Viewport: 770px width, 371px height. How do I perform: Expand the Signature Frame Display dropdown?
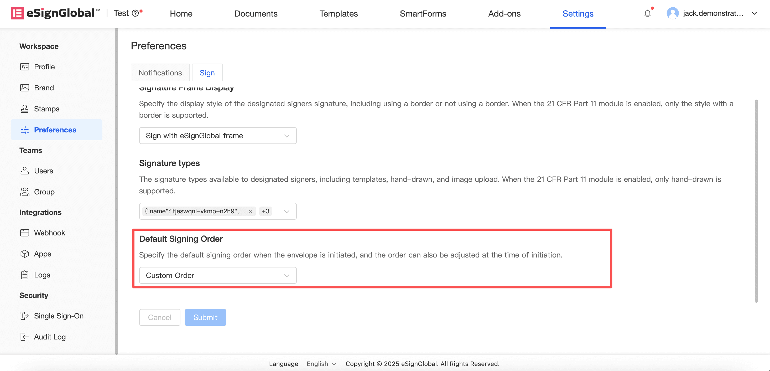(218, 136)
